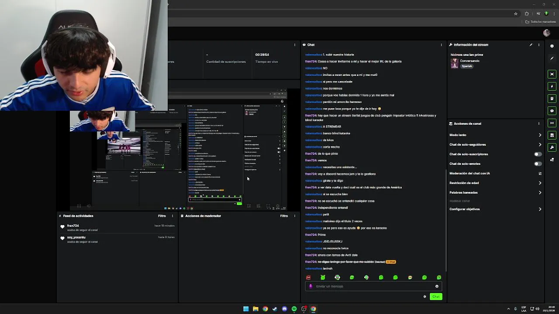The height and width of the screenshot is (314, 559).
Task: Open Acciones de canal panel options menu
Action: tap(538, 123)
